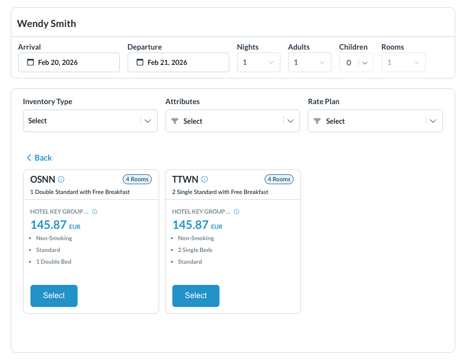Click the calendar icon in Arrival field
The image size is (465, 361).
point(30,62)
